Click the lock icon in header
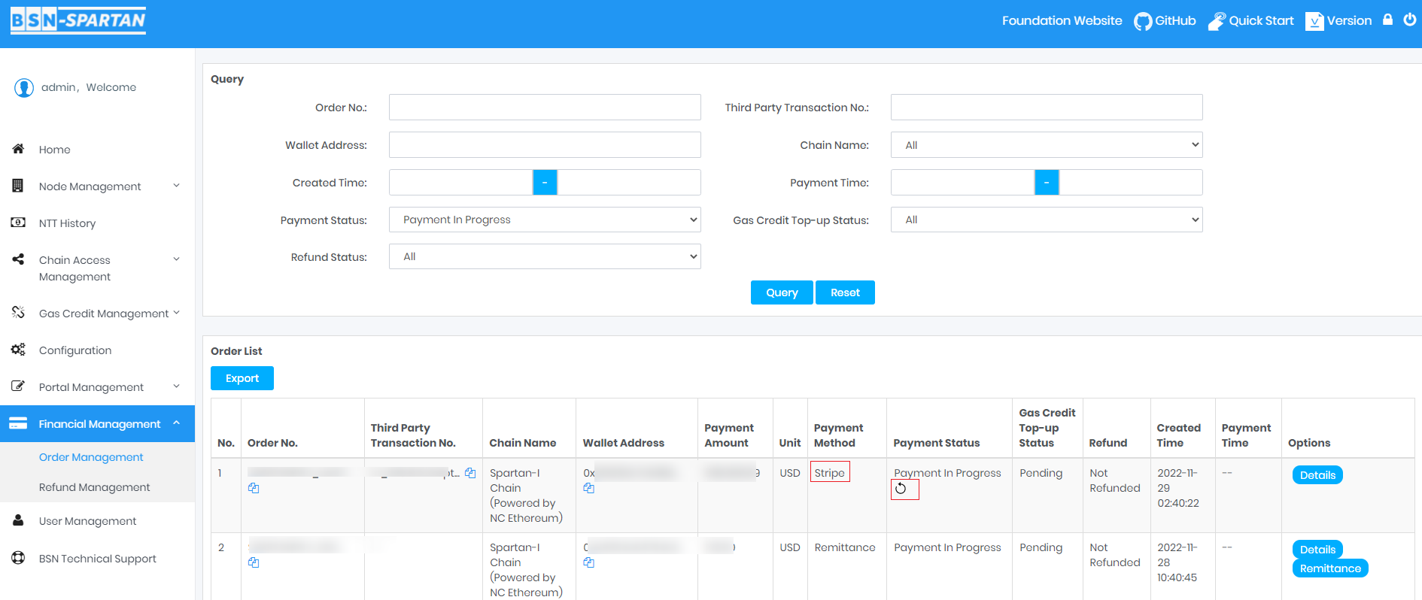Screen dimensions: 1422x600 coord(1387,20)
